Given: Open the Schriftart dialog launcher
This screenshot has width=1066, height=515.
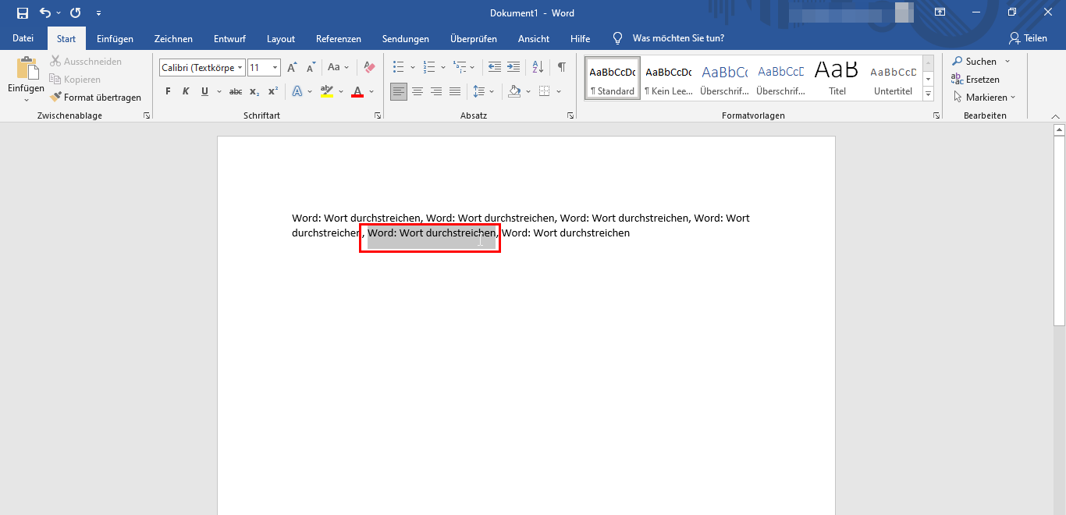Looking at the screenshot, I should point(378,115).
